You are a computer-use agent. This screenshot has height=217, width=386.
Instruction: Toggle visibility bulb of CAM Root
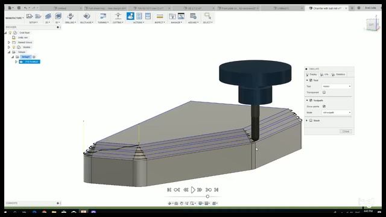click(x=10, y=33)
